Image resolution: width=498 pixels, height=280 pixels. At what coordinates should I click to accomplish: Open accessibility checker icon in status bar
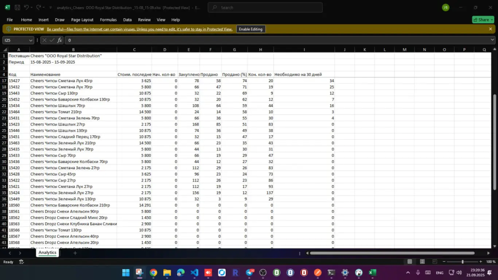pos(22,262)
